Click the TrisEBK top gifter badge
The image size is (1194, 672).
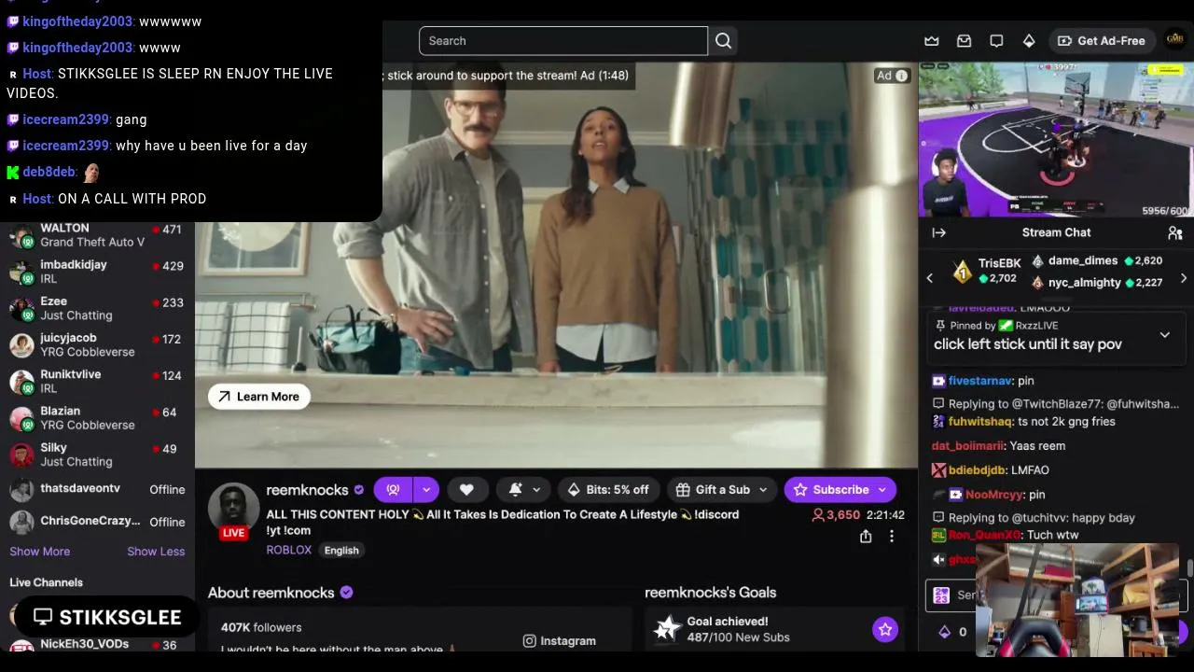click(x=963, y=272)
